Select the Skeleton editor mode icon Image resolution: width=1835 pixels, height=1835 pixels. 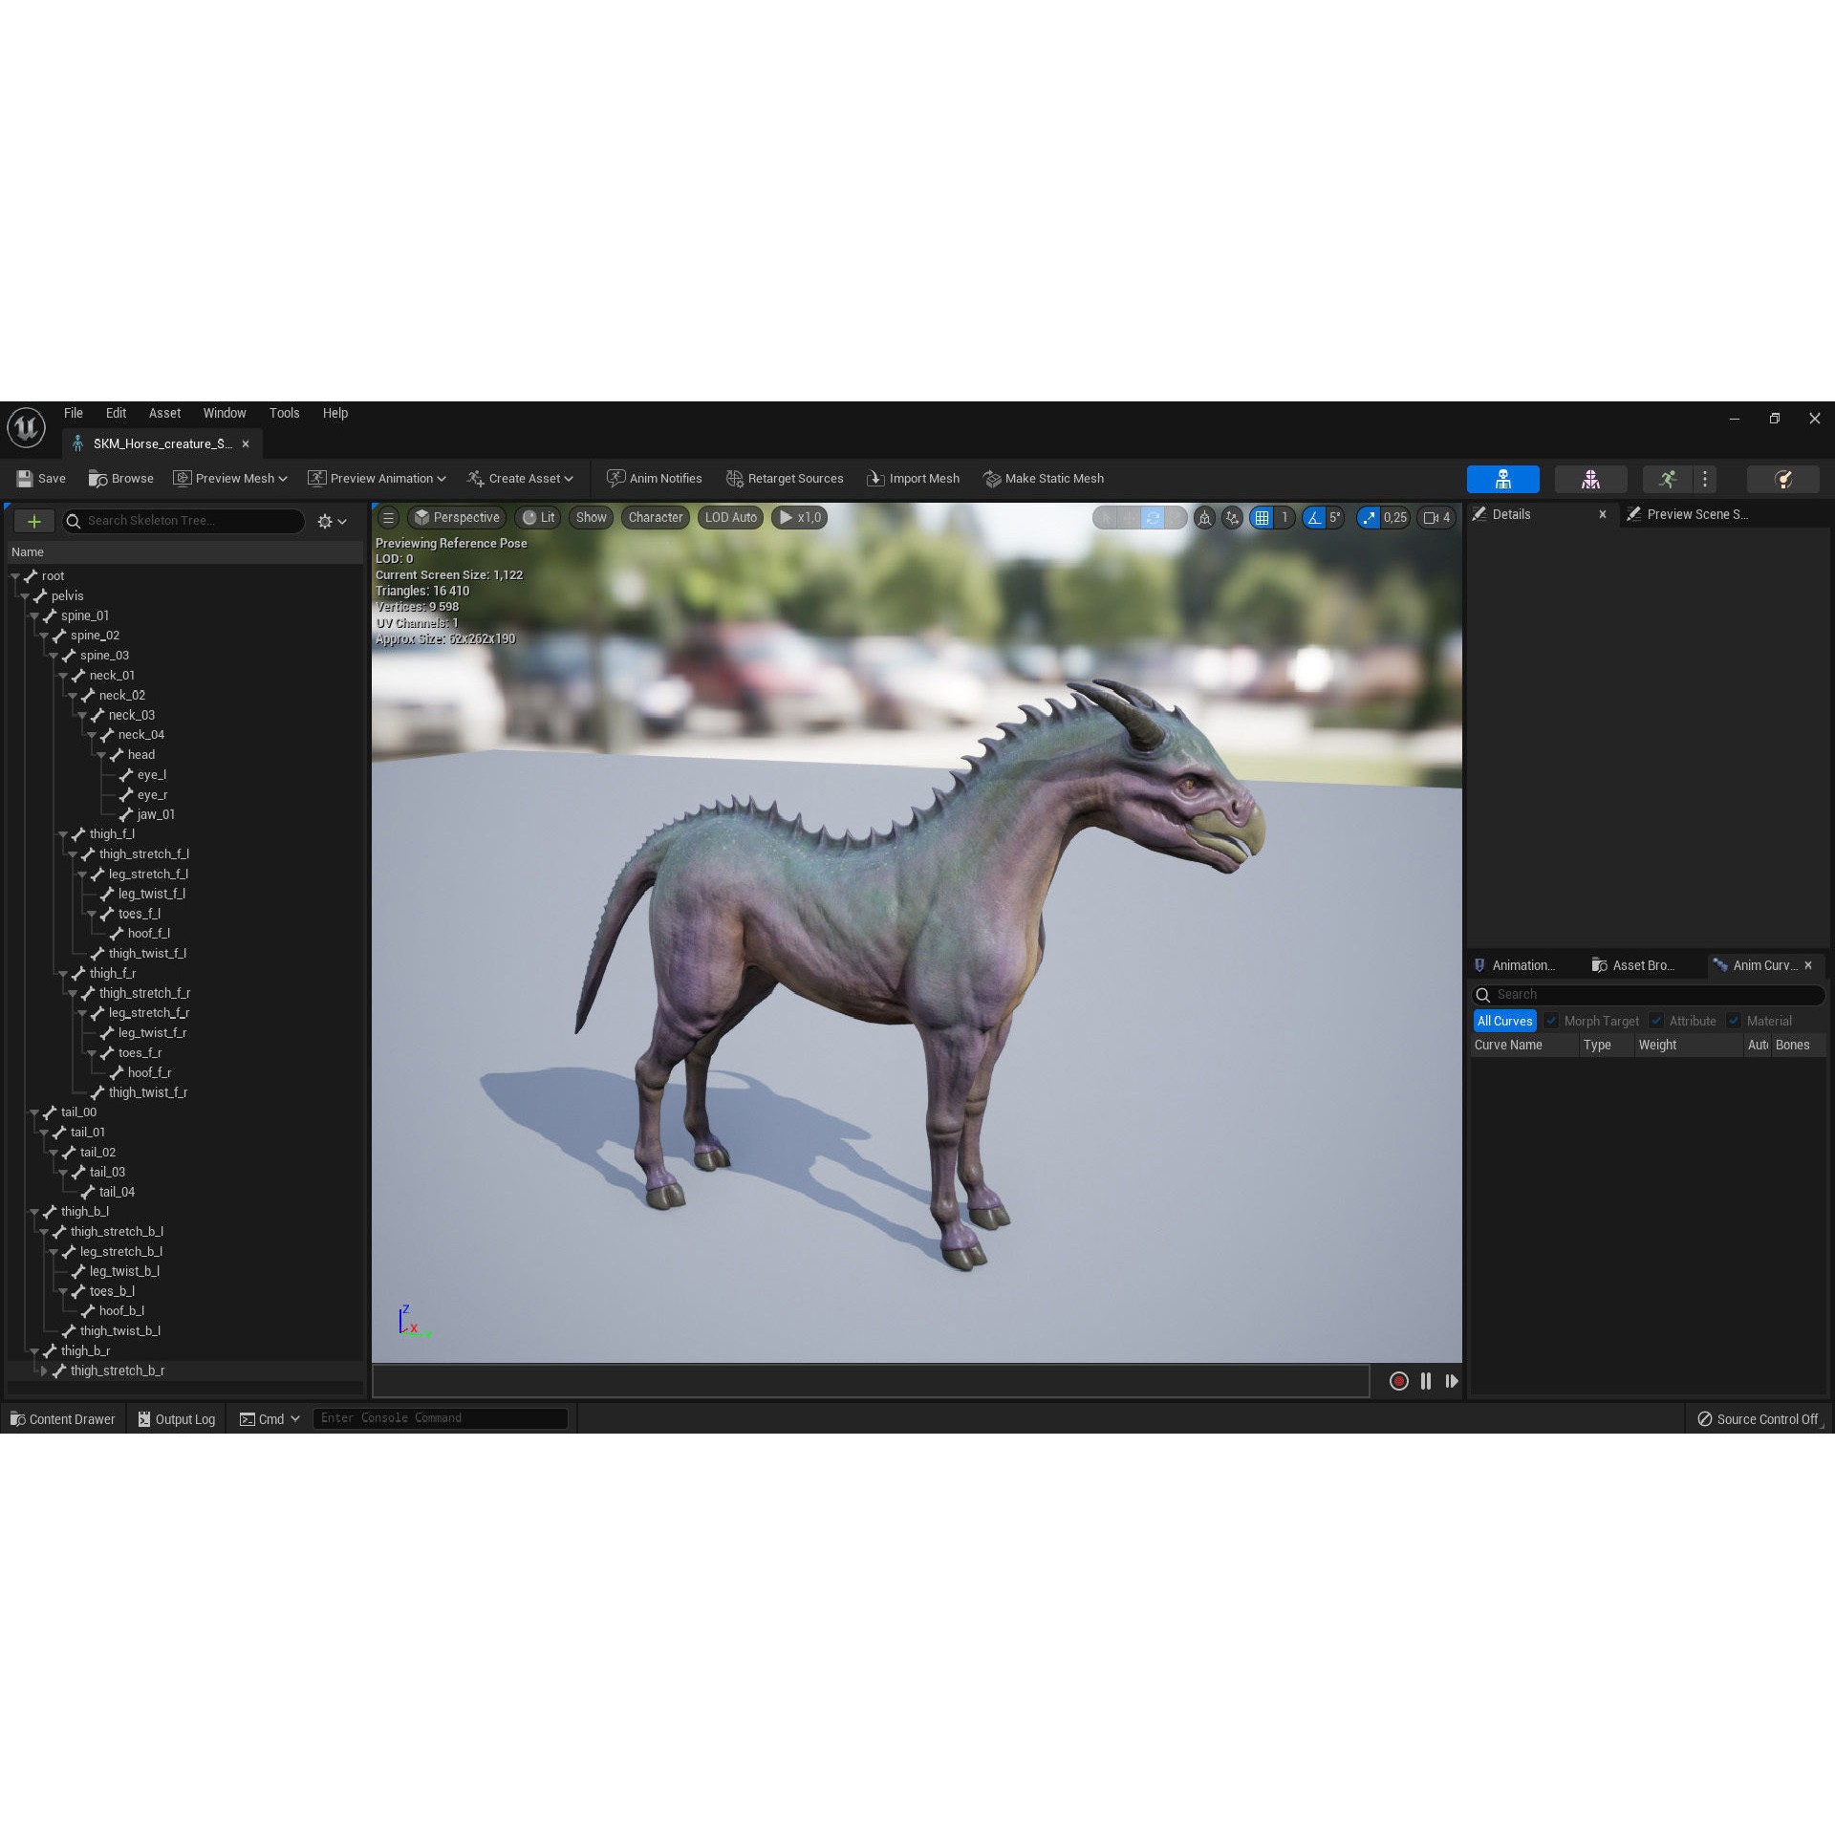click(1503, 479)
